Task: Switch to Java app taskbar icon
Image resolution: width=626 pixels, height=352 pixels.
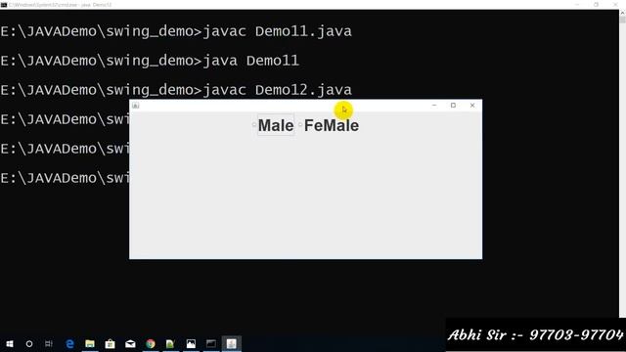Action: coord(232,343)
